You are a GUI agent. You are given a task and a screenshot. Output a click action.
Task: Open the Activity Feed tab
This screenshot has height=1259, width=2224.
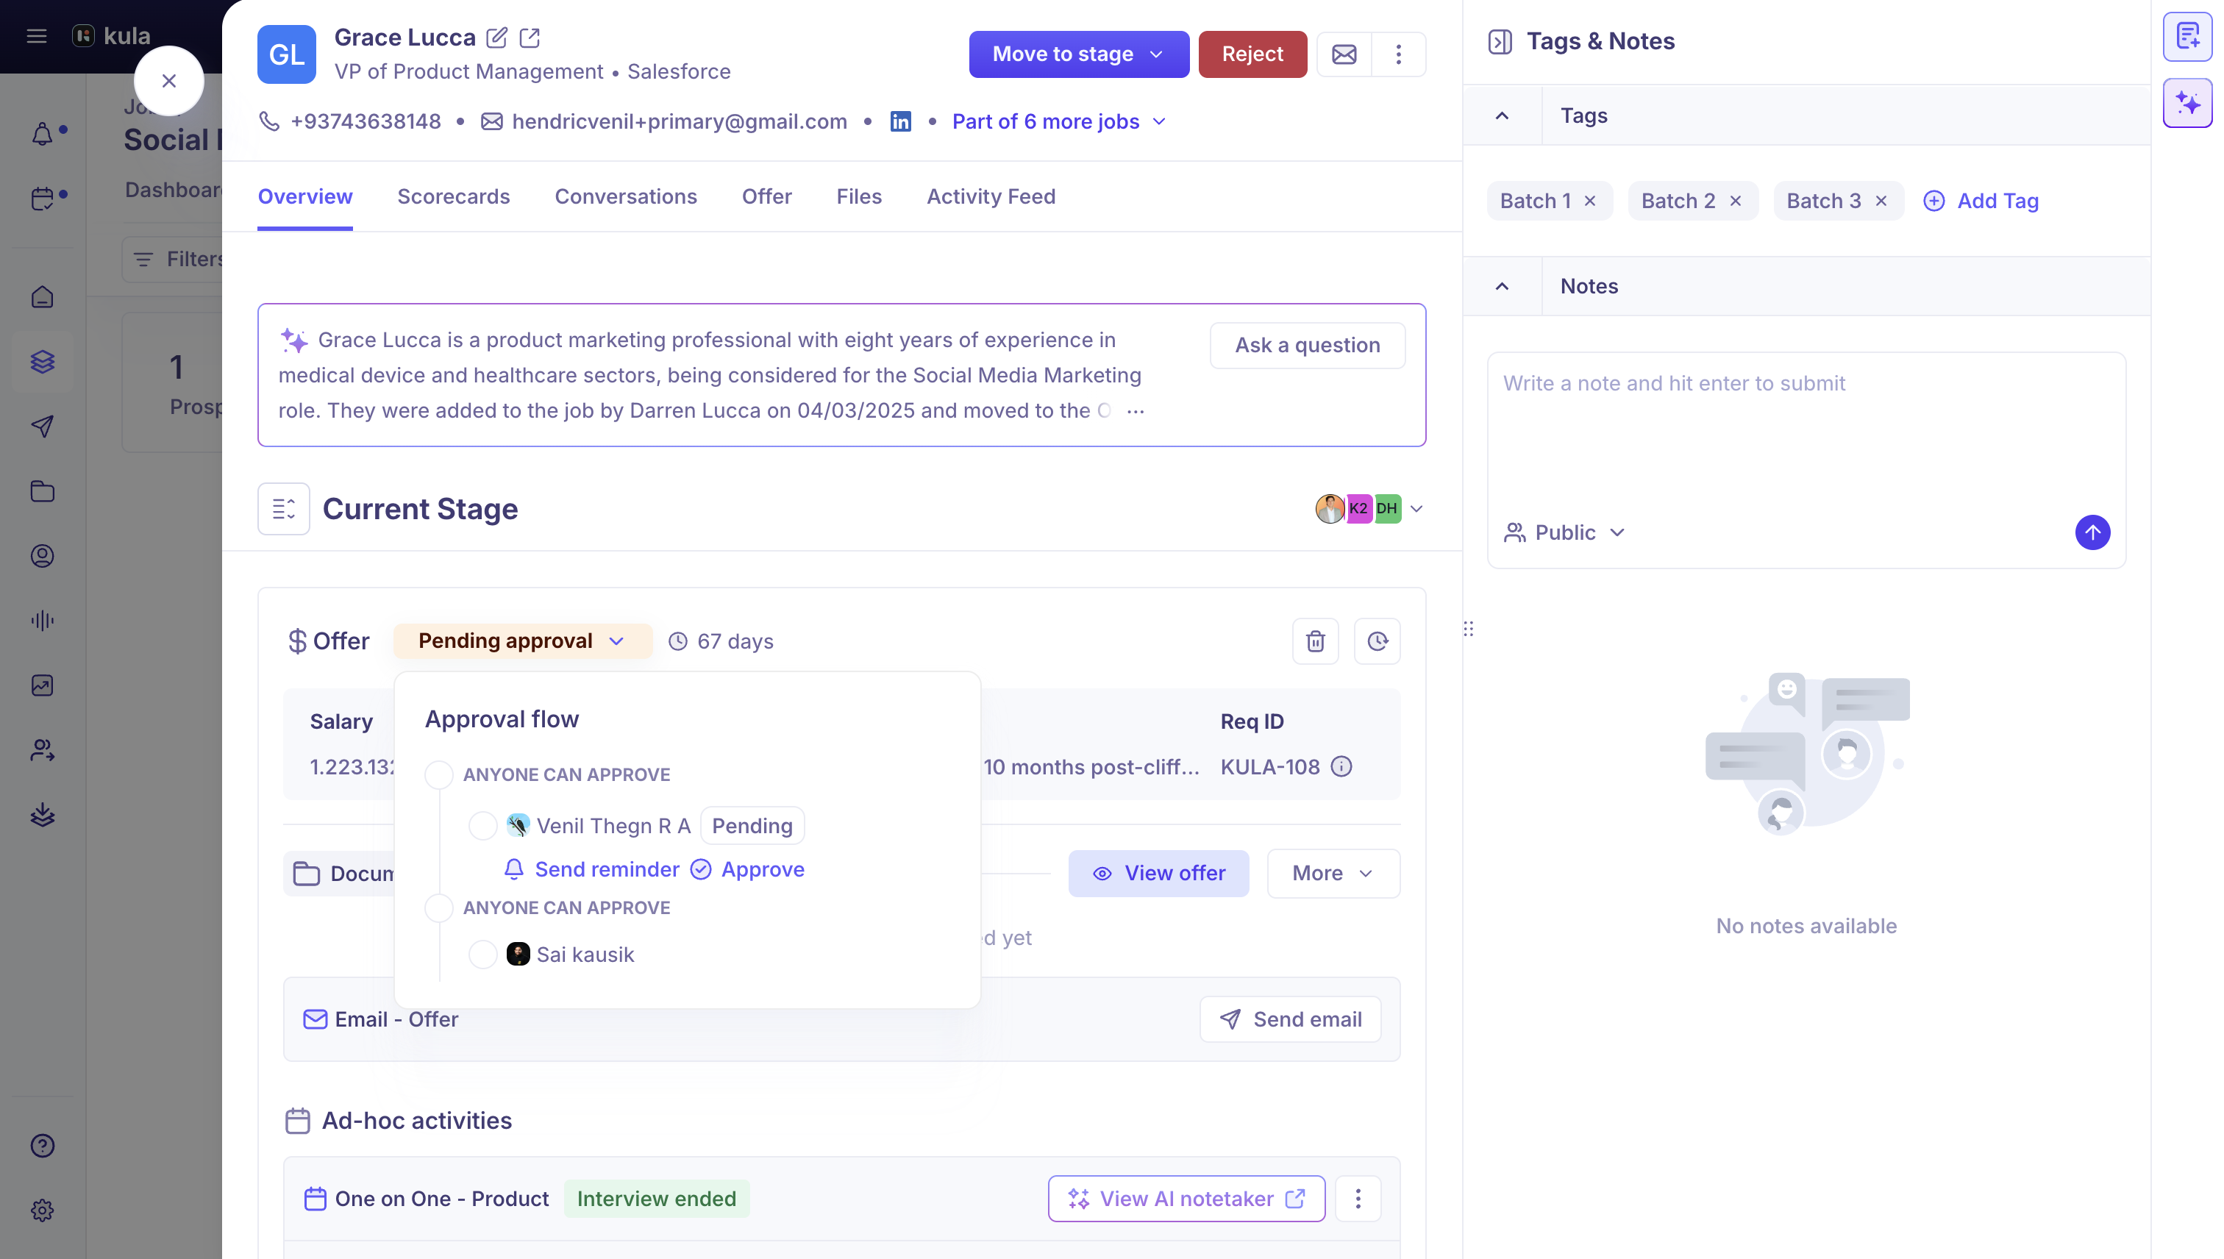[991, 196]
